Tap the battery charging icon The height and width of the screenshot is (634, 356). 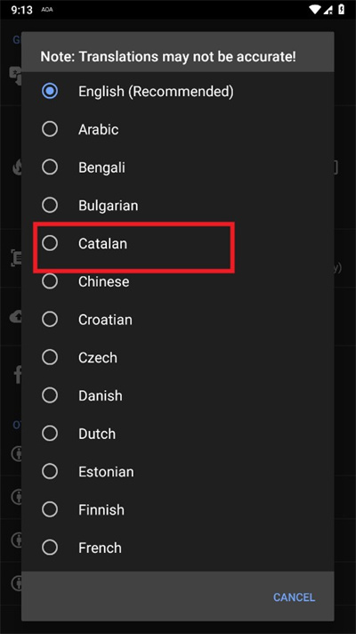342,9
